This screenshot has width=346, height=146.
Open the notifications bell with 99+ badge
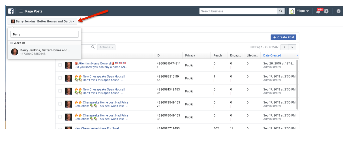pos(319,11)
